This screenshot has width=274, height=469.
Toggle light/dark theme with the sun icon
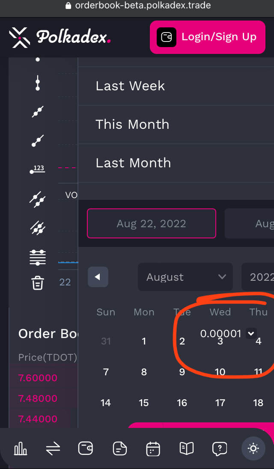point(253,448)
